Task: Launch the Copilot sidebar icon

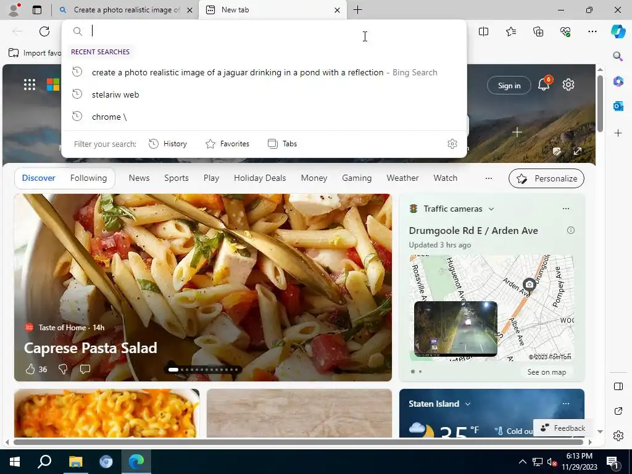Action: tap(618, 31)
